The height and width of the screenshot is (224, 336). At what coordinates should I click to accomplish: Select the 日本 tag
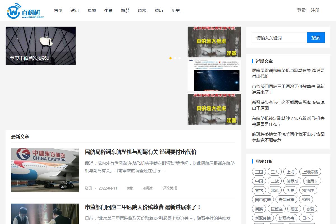306,218
